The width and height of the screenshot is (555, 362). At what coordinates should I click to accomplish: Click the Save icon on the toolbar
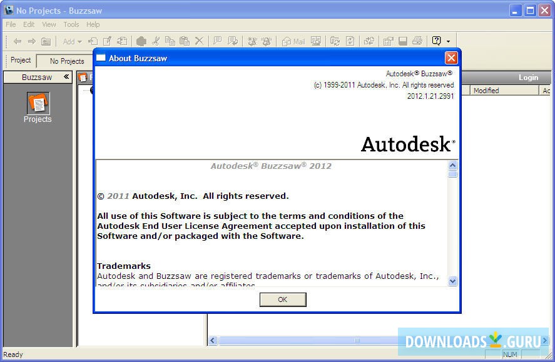[404, 41]
